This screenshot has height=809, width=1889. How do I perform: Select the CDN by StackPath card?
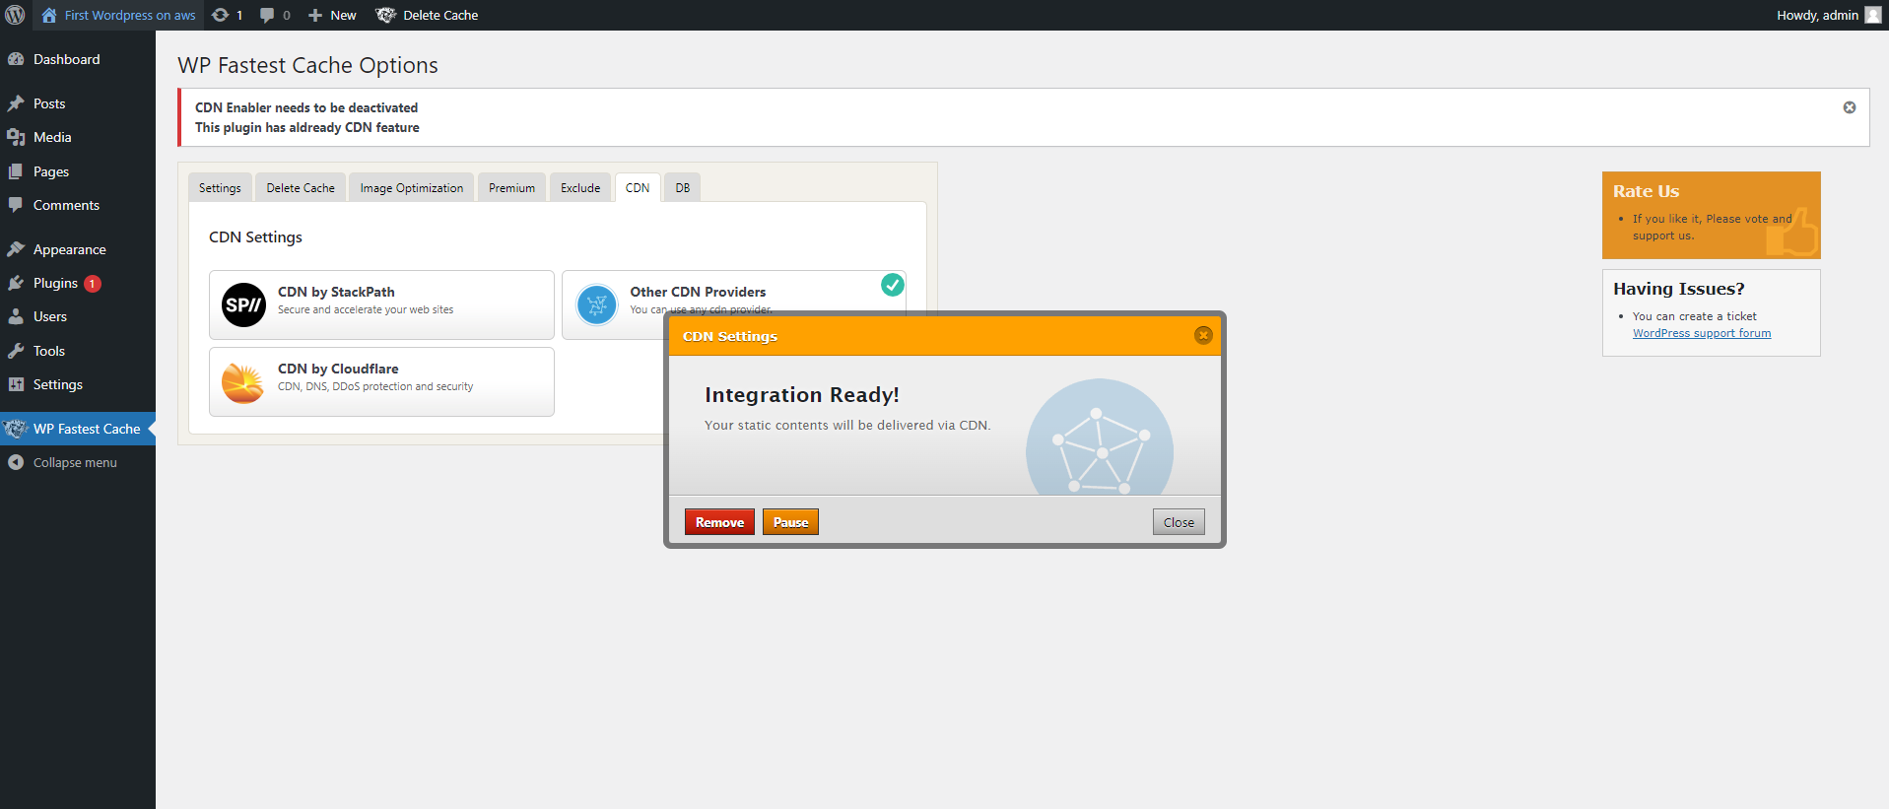click(x=381, y=304)
